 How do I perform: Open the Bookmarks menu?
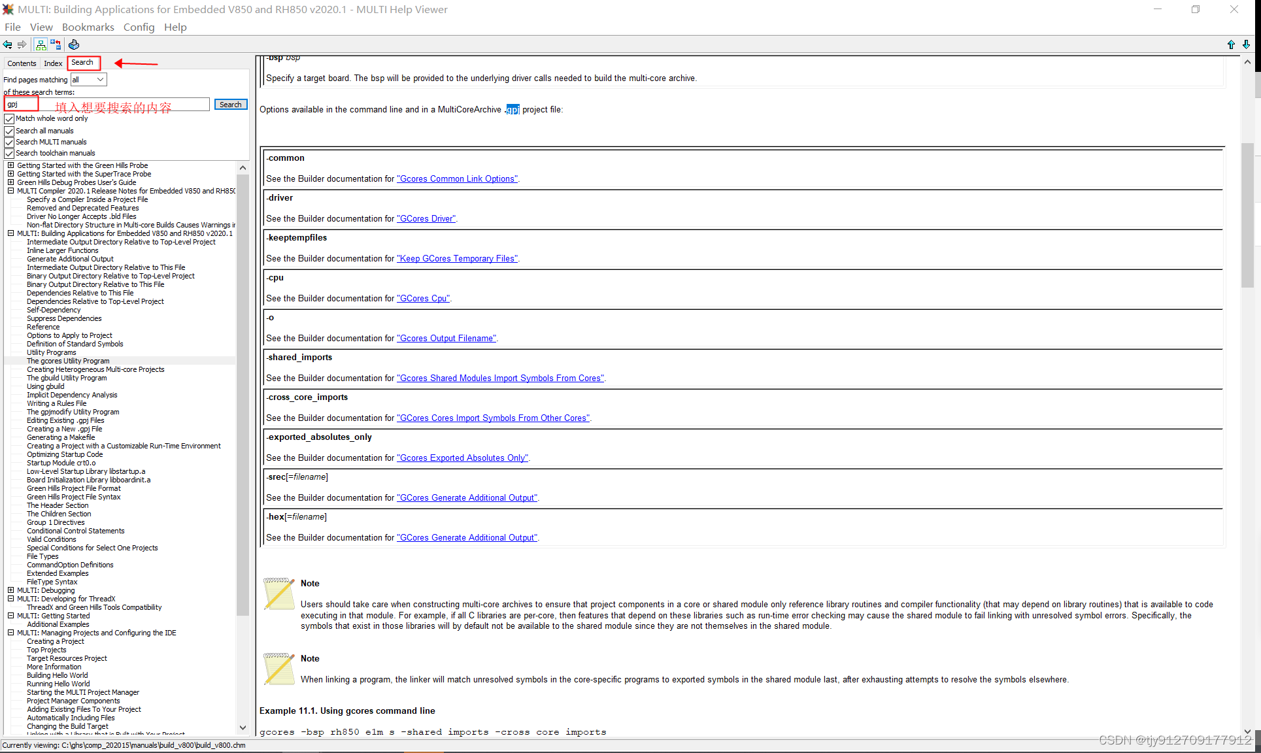pos(88,27)
